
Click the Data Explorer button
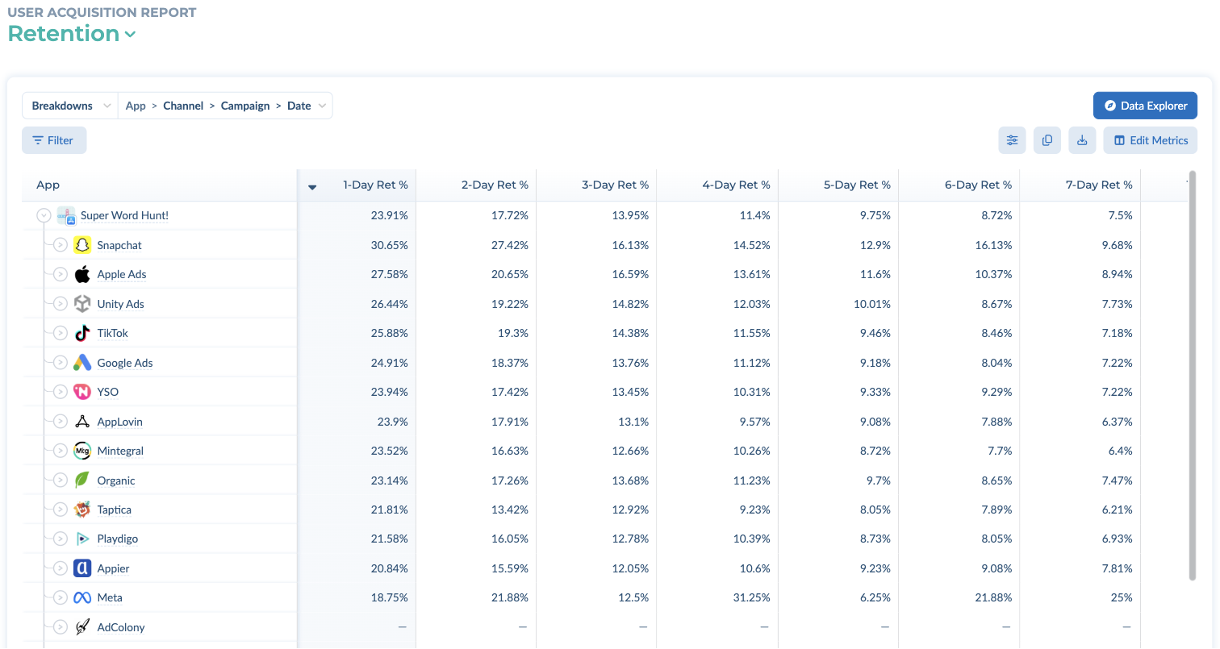tap(1145, 106)
